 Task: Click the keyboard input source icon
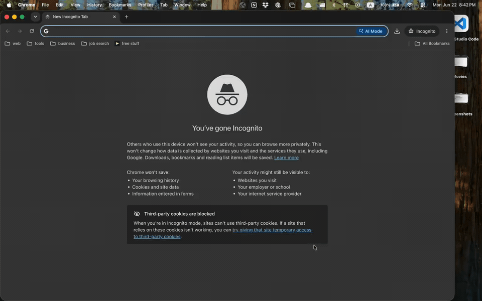(371, 5)
